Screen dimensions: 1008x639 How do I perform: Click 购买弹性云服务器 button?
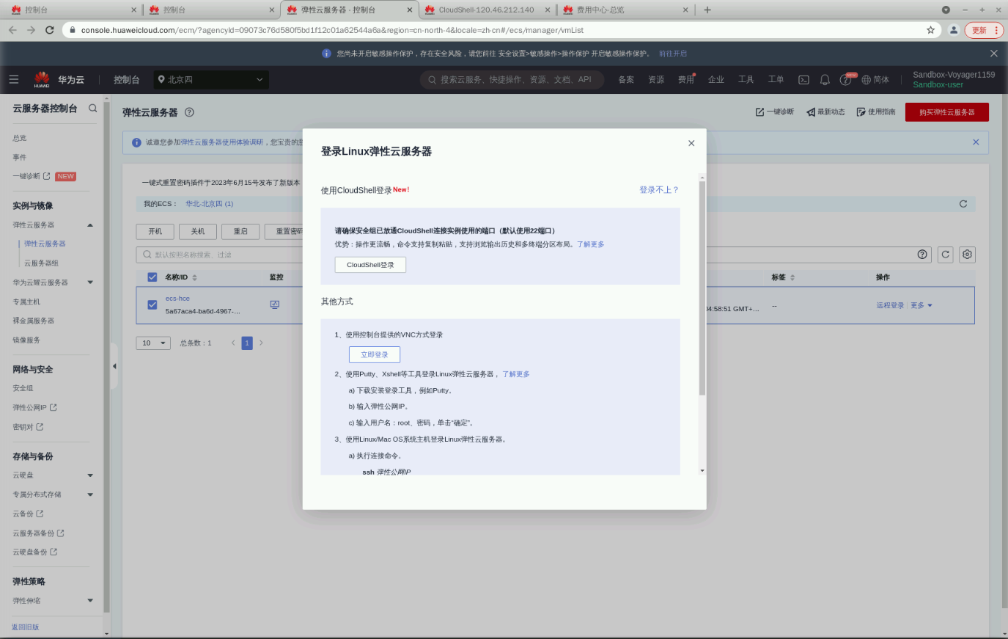pyautogui.click(x=947, y=112)
